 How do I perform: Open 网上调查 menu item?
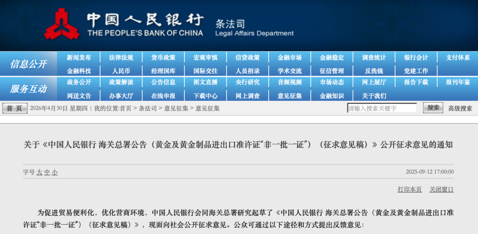click(x=247, y=96)
